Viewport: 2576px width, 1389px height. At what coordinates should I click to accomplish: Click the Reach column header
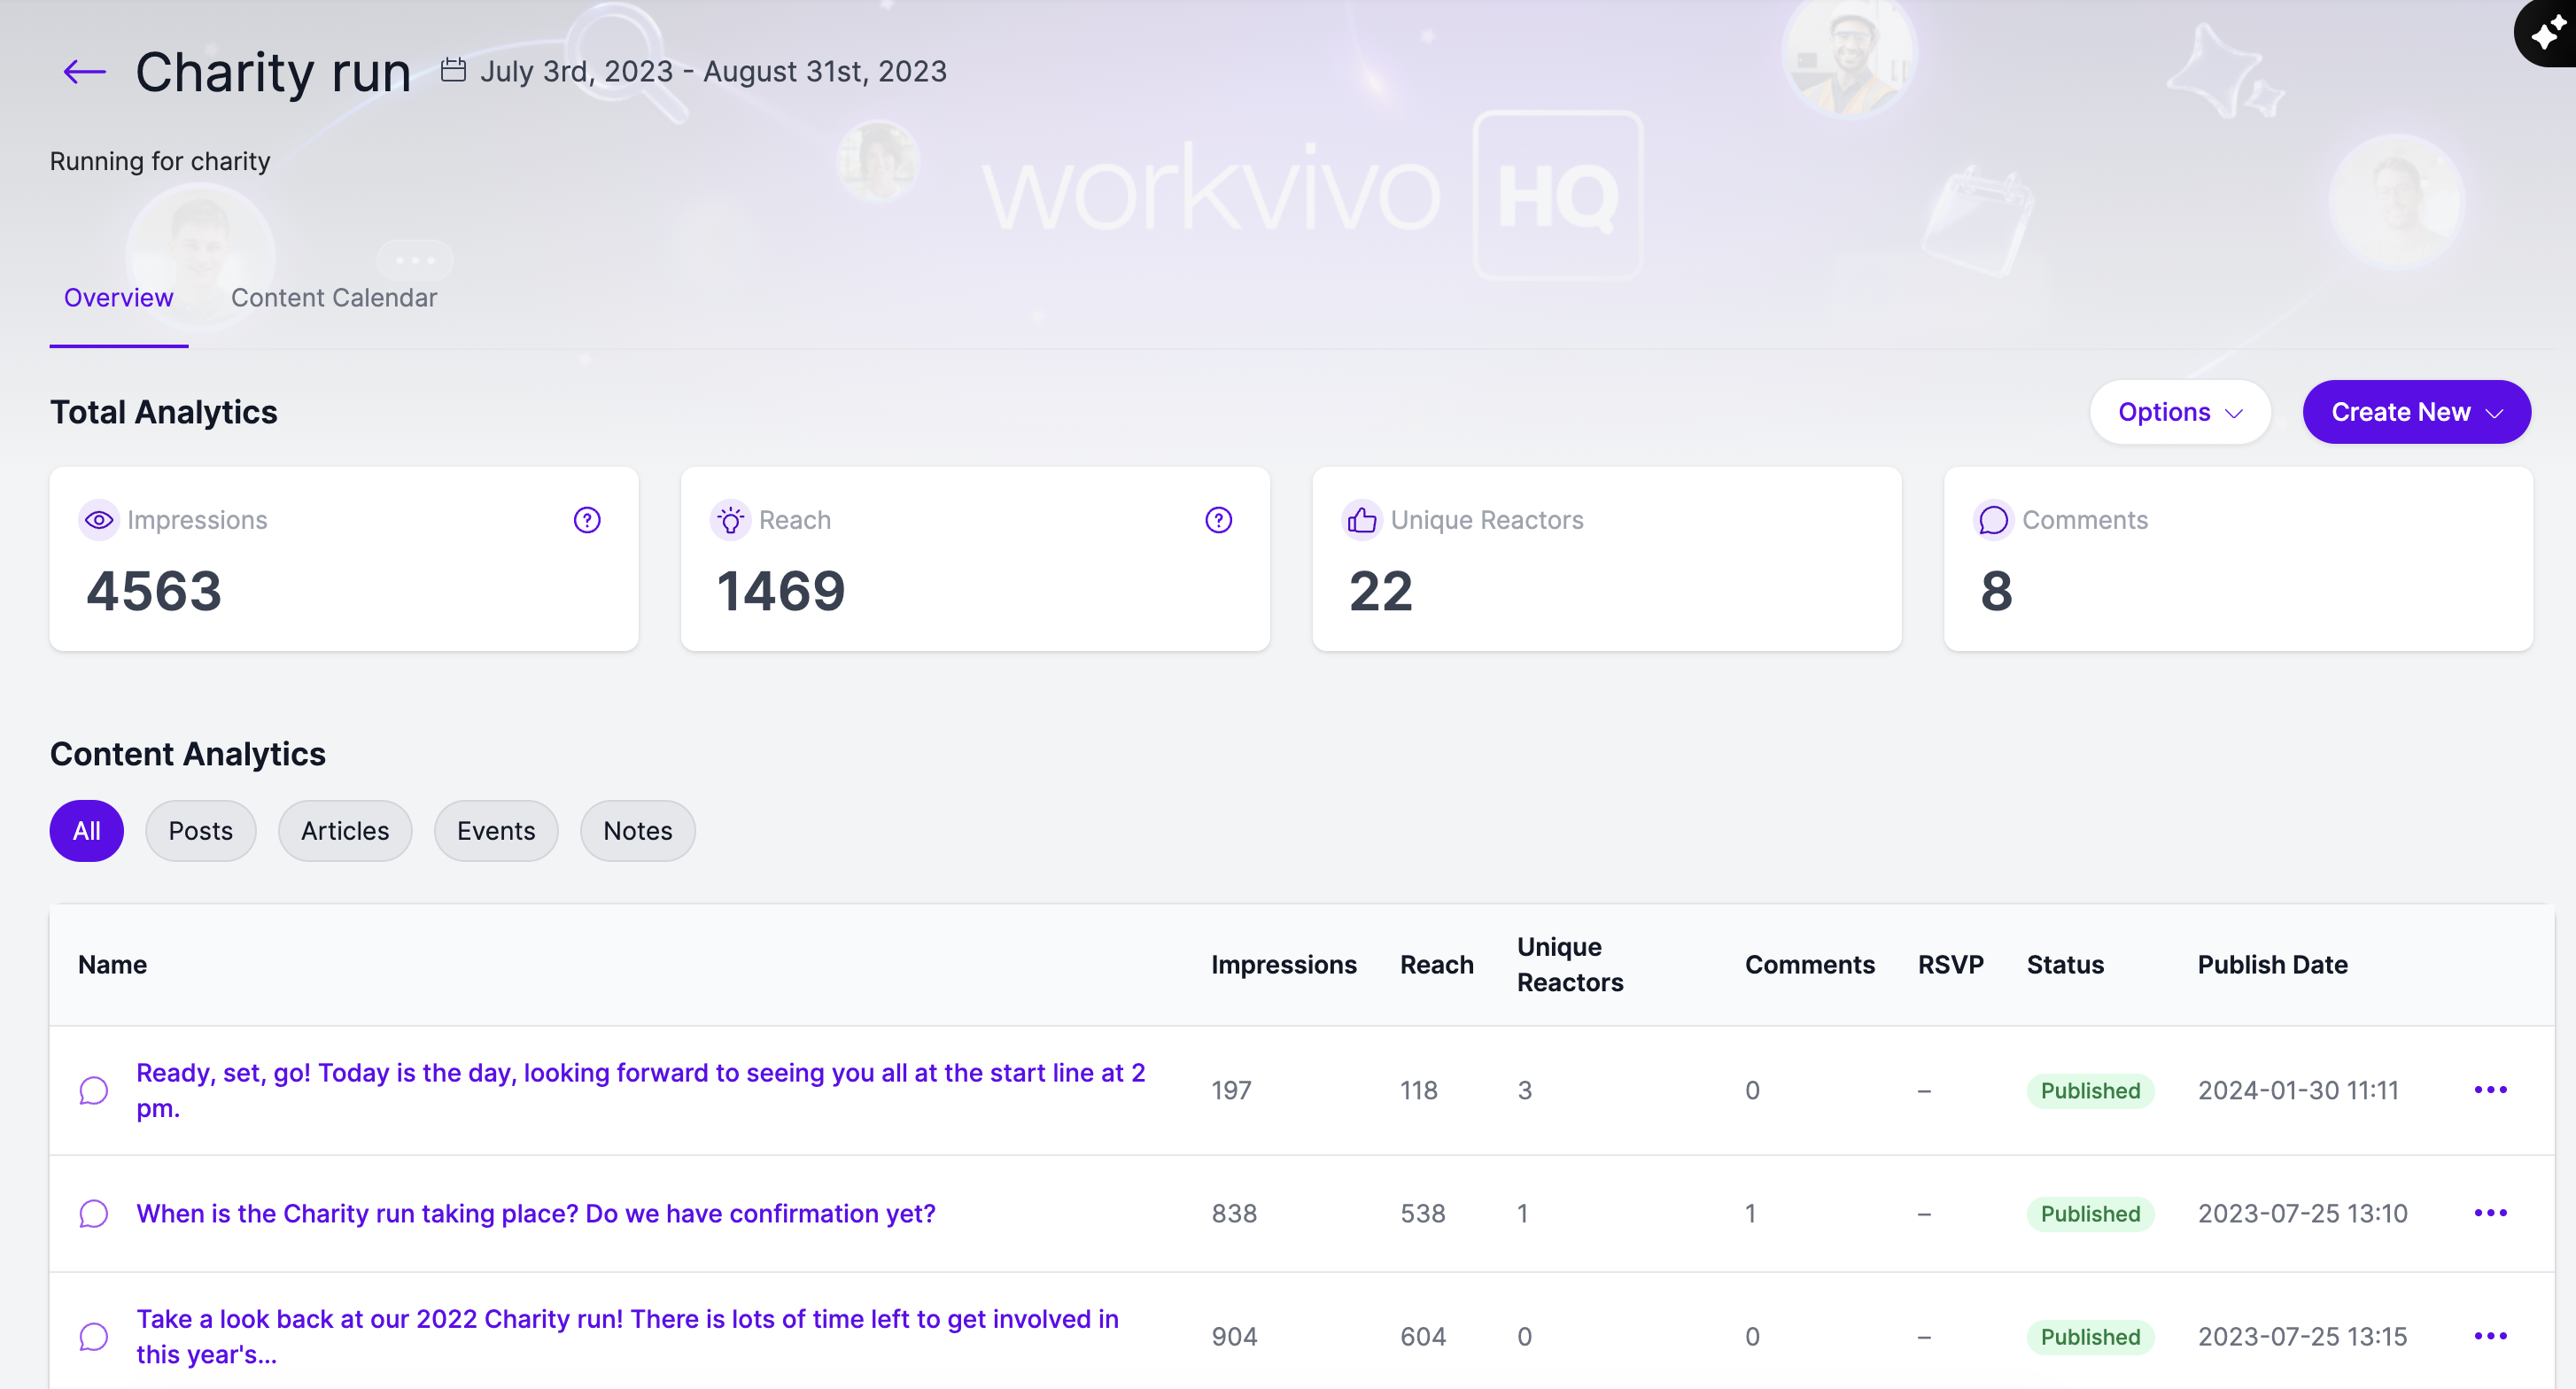coord(1437,965)
